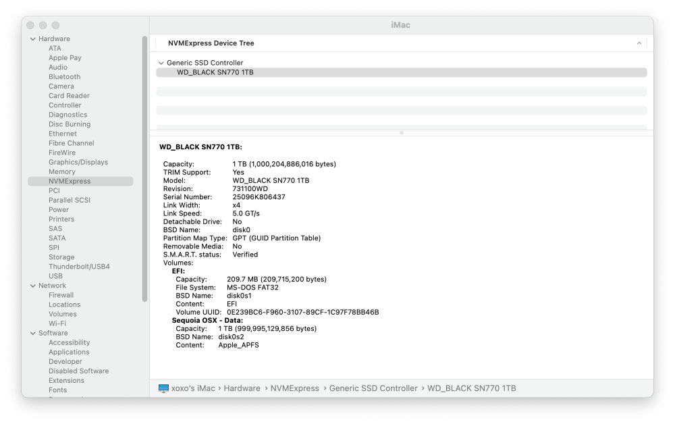Select Accessibility under Software

pyautogui.click(x=69, y=342)
